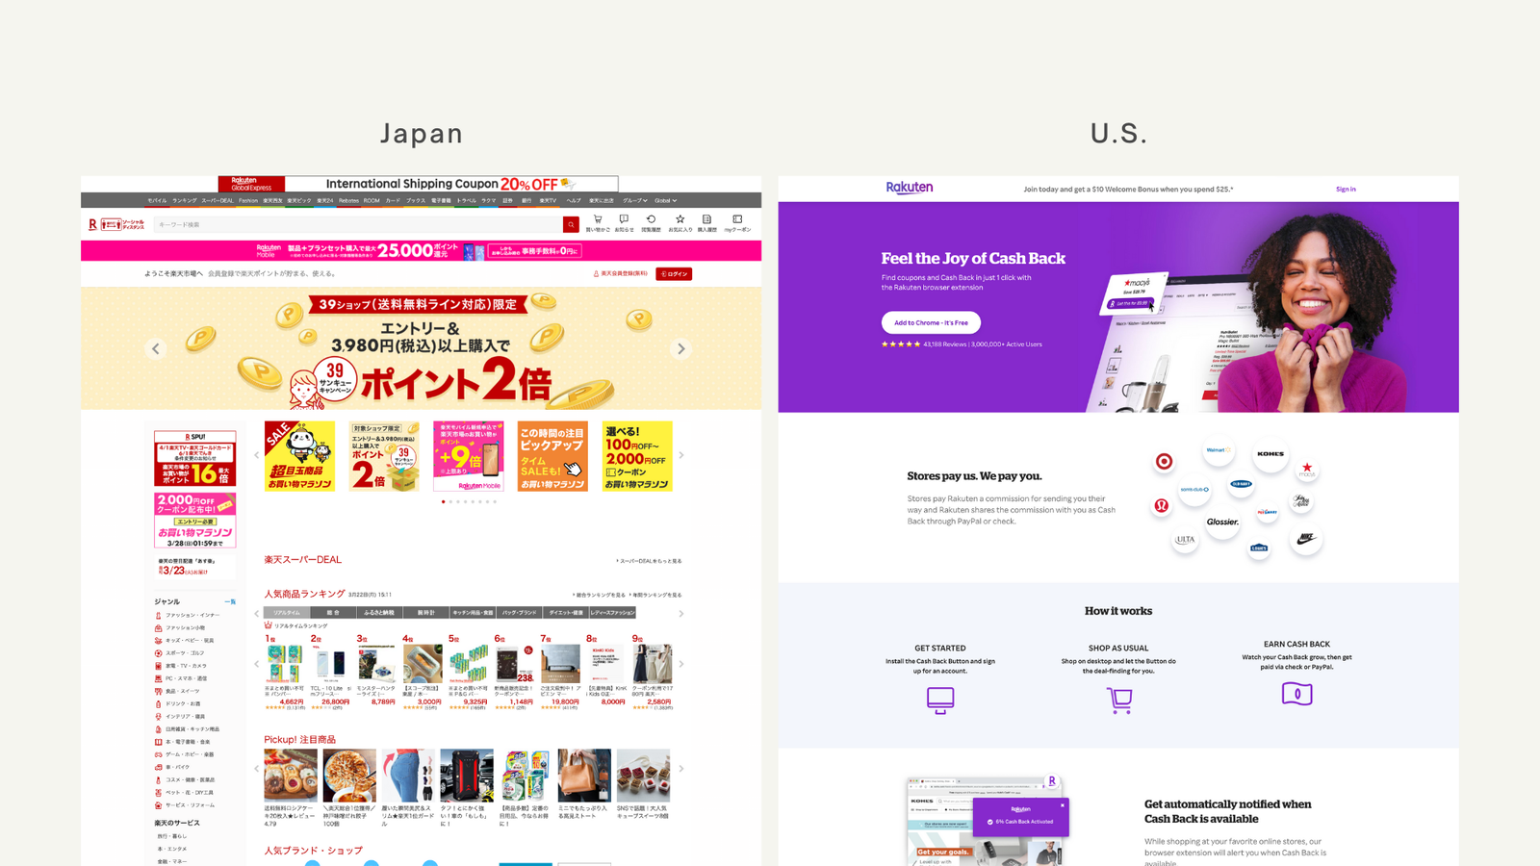Select the レディースファッション ranking tab
This screenshot has height=866, width=1540.
coord(612,612)
